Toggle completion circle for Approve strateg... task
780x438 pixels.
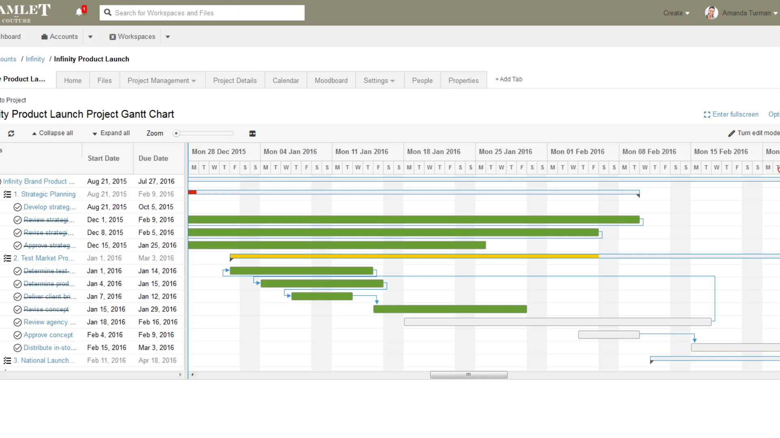tap(17, 246)
